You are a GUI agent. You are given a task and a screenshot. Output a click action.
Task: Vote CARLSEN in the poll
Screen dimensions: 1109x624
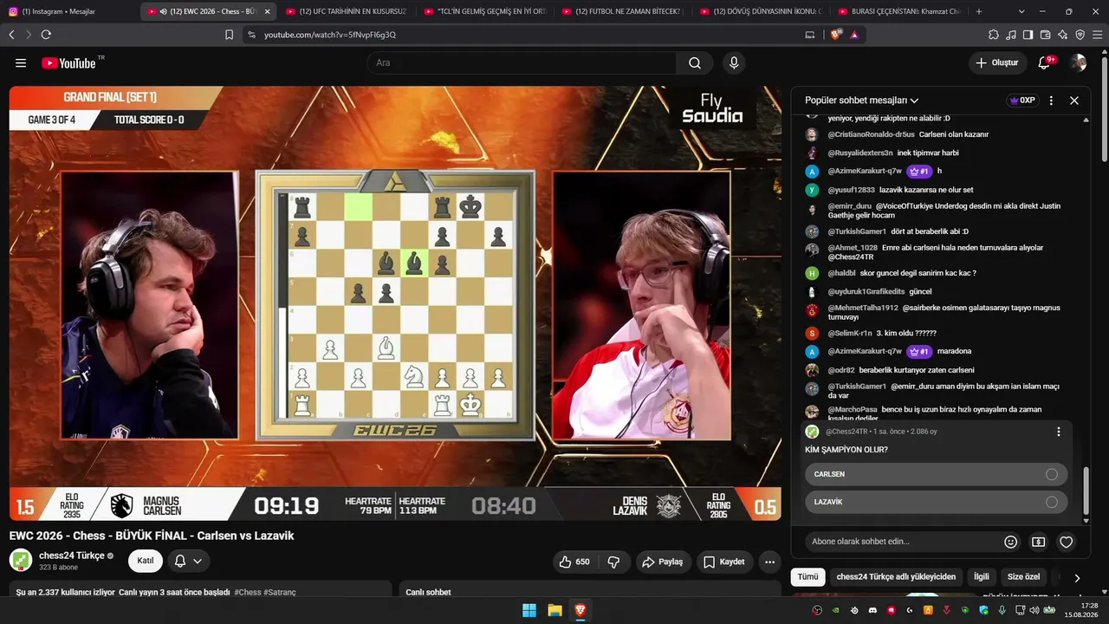pyautogui.click(x=936, y=474)
